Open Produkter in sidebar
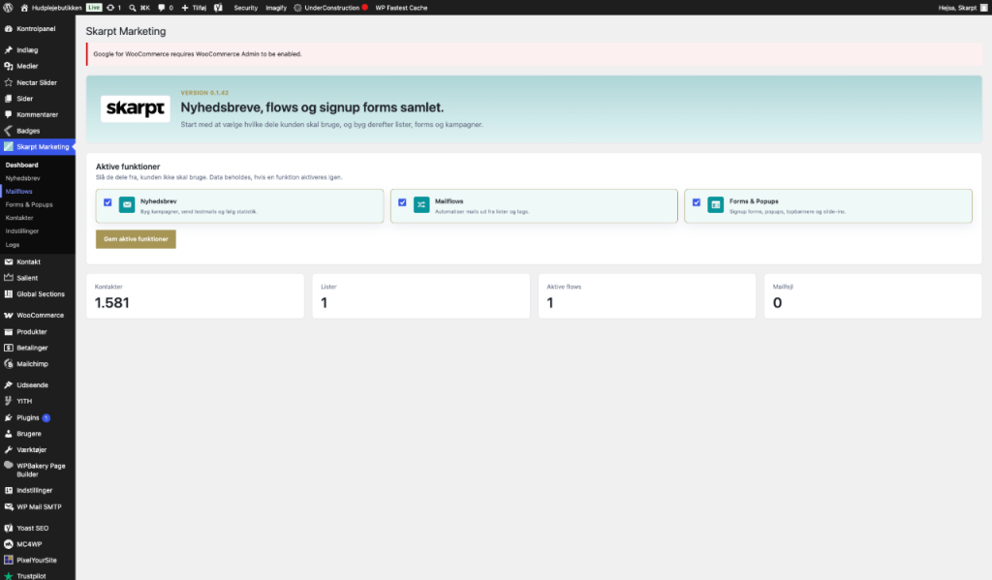Screen dimensions: 992x580 pyautogui.click(x=38, y=331)
